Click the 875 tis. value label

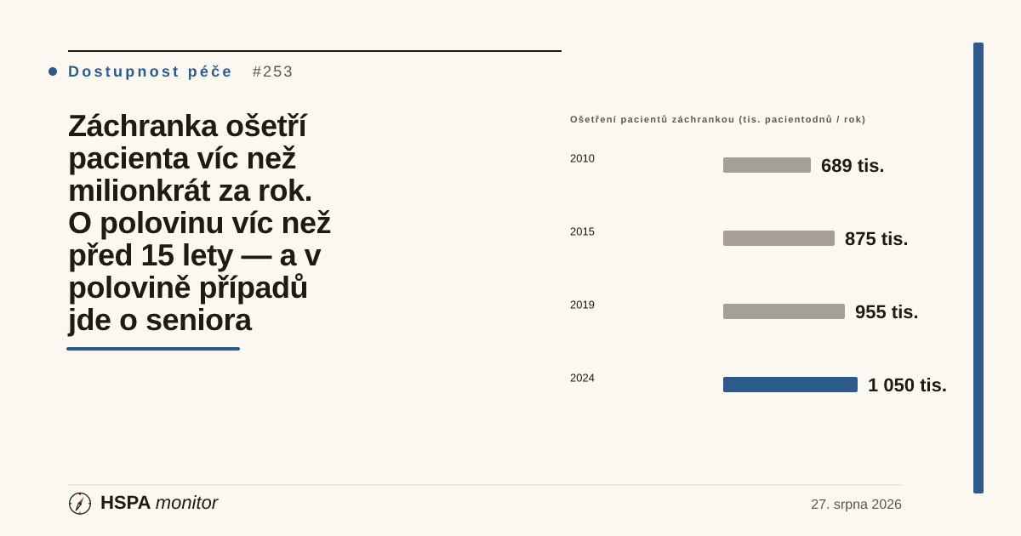(876, 239)
